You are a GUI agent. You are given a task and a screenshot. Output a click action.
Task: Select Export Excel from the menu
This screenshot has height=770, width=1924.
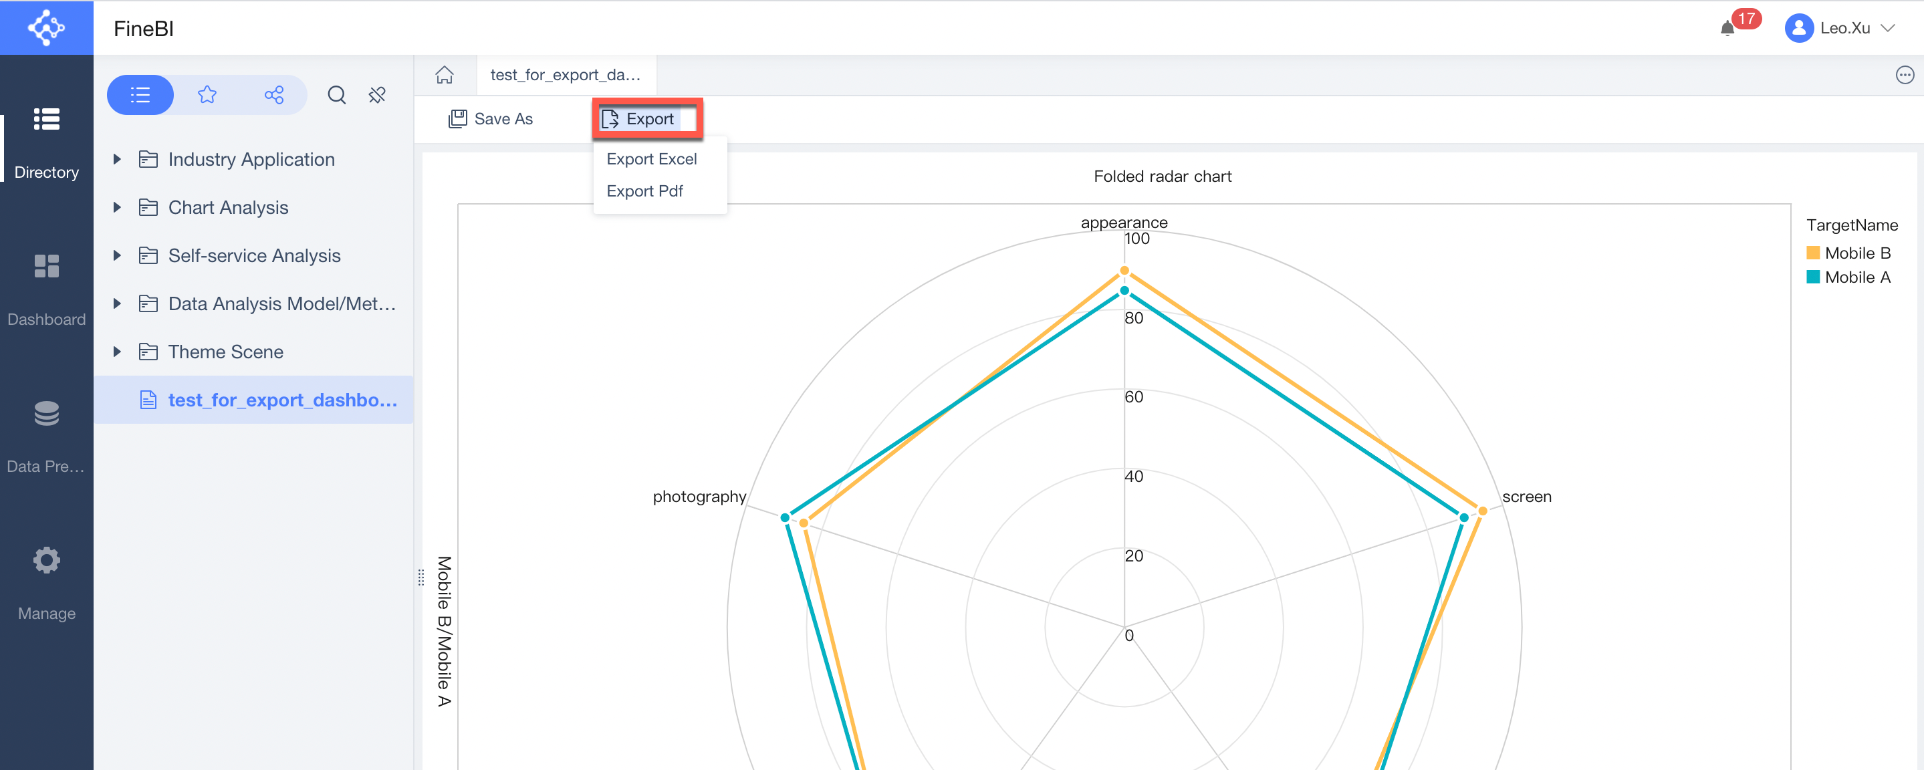point(651,158)
